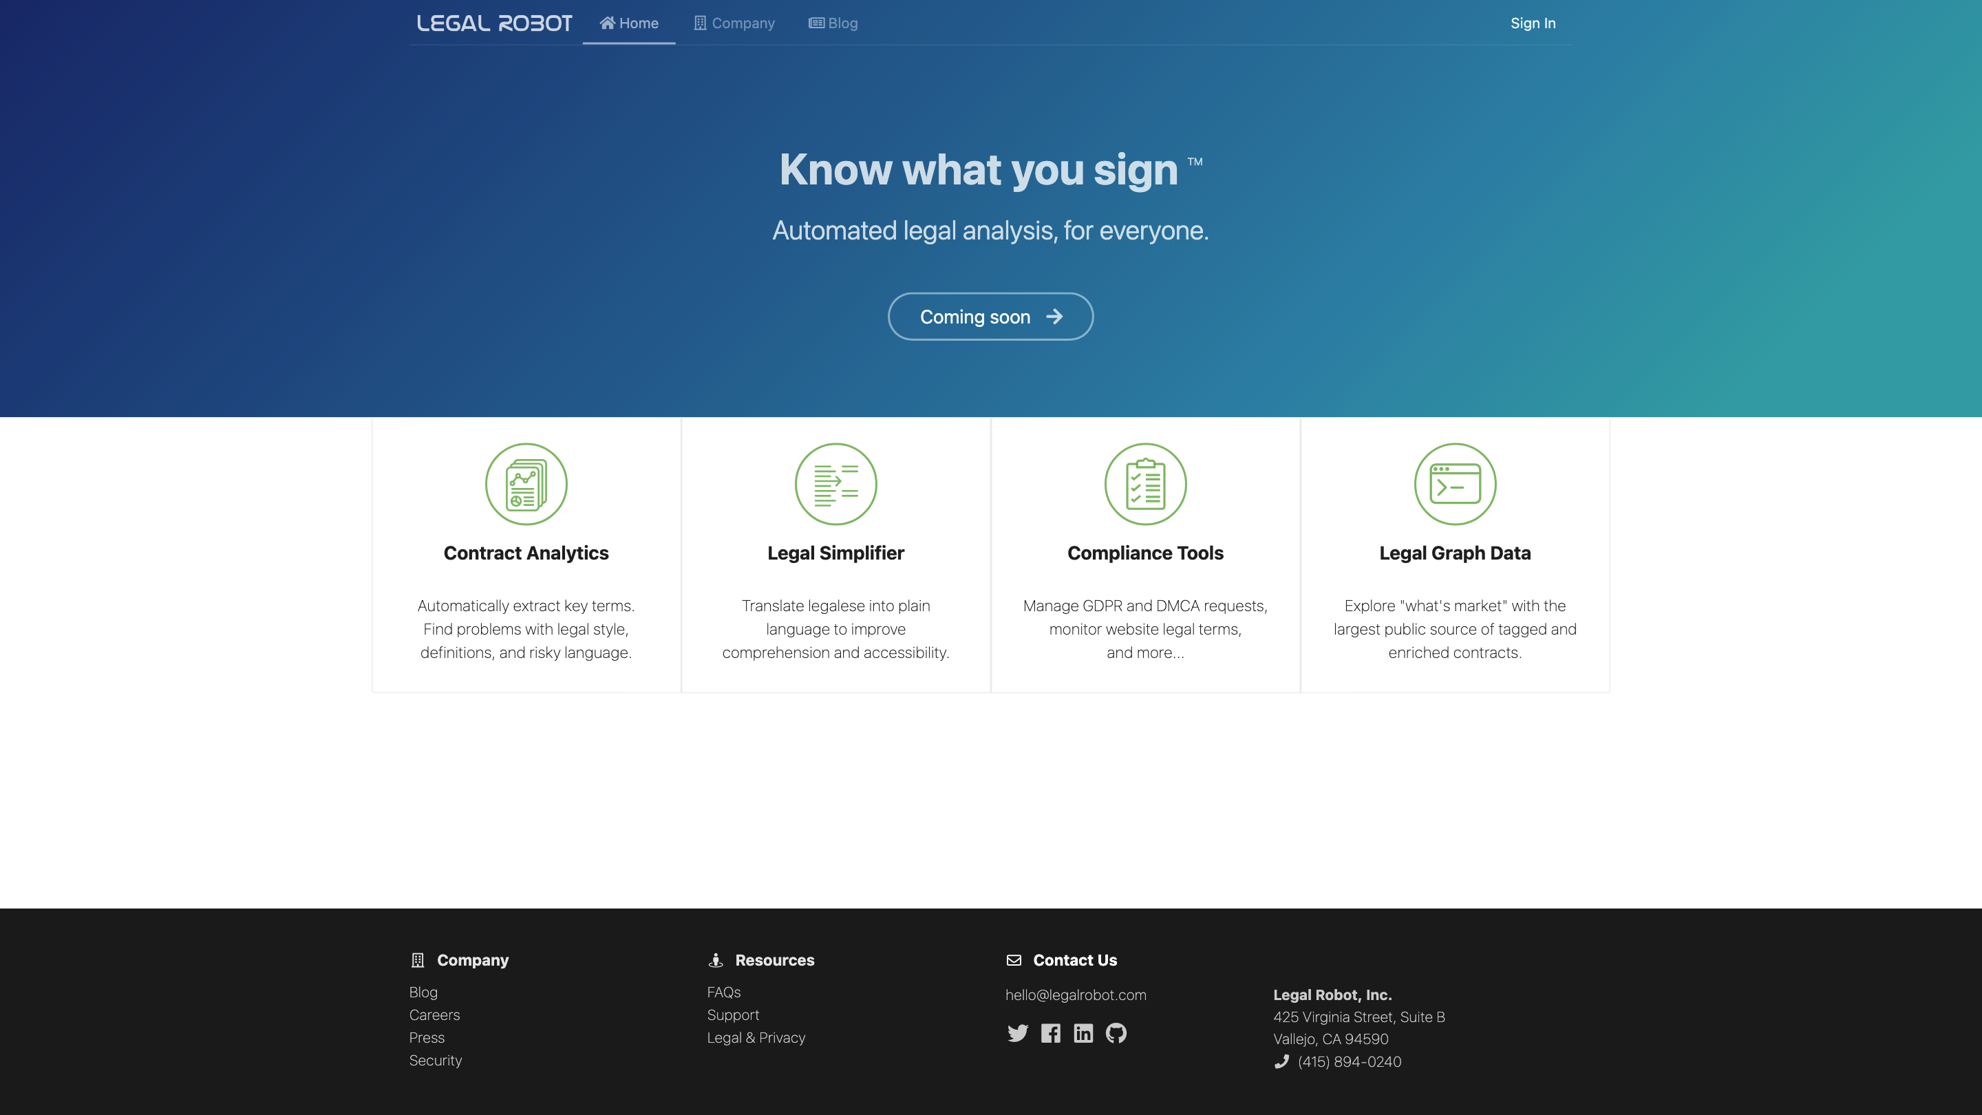Viewport: 1982px width, 1115px height.
Task: Open the Facebook social icon
Action: coord(1050,1032)
